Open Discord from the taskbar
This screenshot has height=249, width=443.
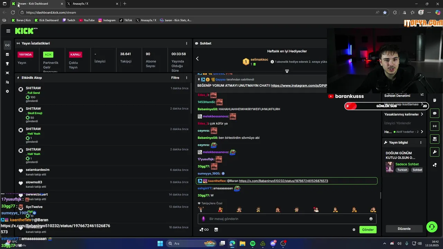tap(273, 243)
